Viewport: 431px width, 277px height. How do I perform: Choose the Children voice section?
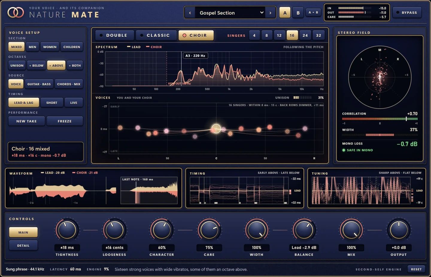pos(72,47)
